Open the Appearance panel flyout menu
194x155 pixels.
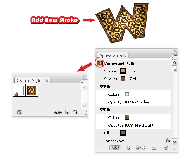click(174, 57)
